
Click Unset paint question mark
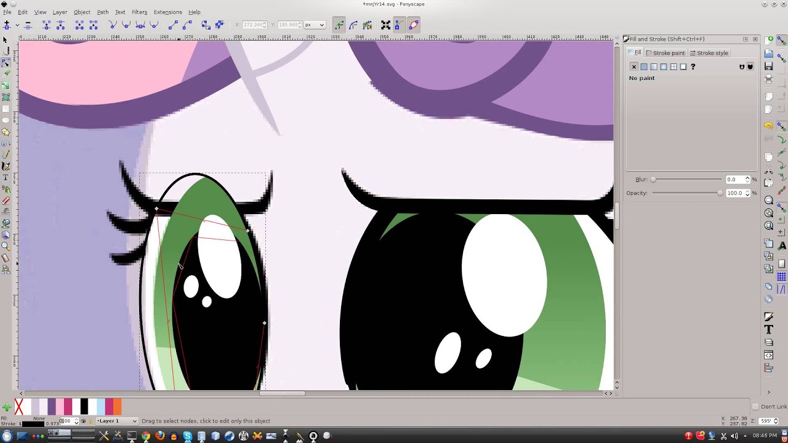click(693, 66)
